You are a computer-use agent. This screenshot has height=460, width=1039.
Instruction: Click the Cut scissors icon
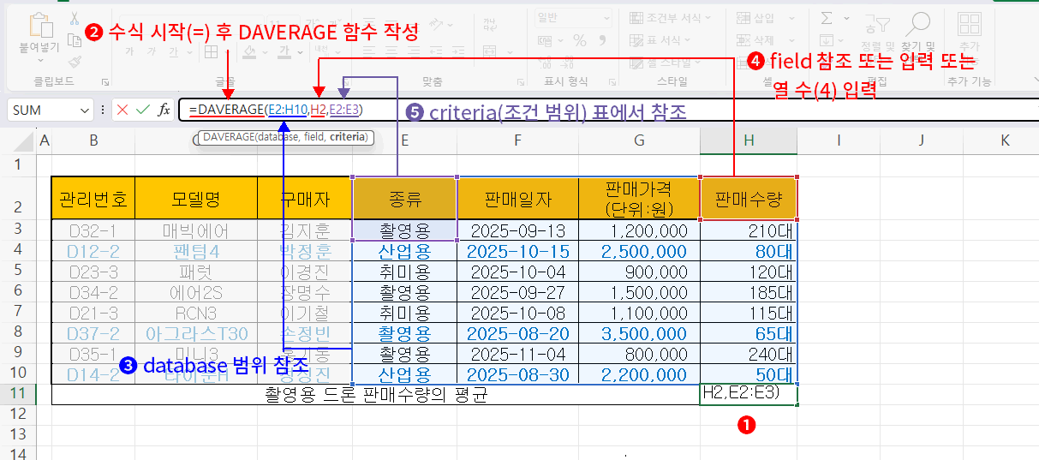[x=75, y=18]
